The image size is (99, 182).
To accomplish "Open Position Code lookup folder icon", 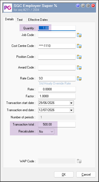I will tap(79, 57).
